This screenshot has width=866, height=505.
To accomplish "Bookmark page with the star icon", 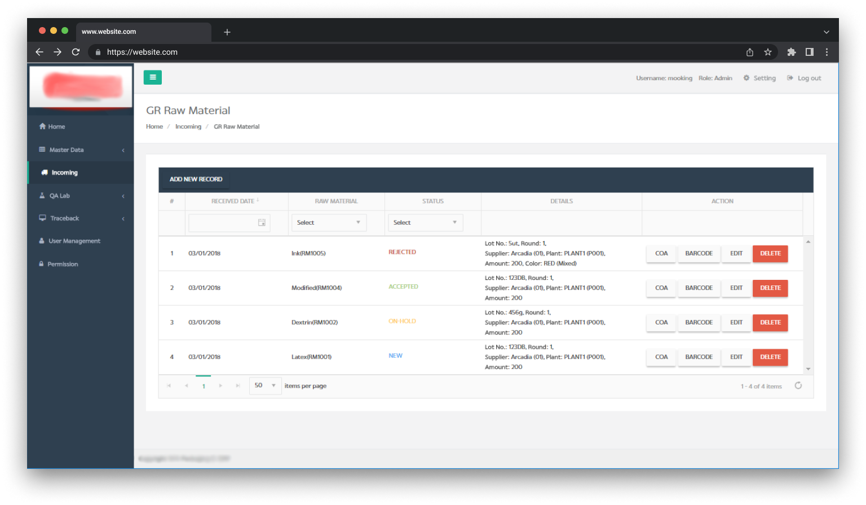I will (x=768, y=52).
